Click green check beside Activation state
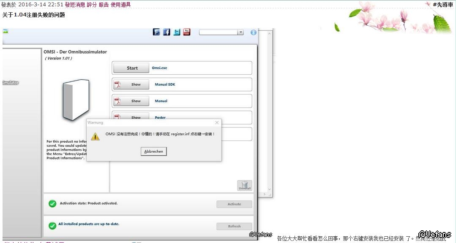This screenshot has height=243, width=456. 52,203
